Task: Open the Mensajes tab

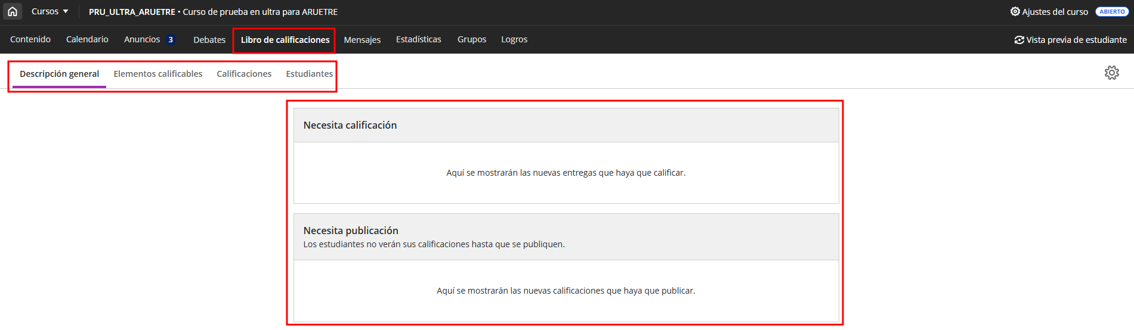Action: (x=362, y=40)
